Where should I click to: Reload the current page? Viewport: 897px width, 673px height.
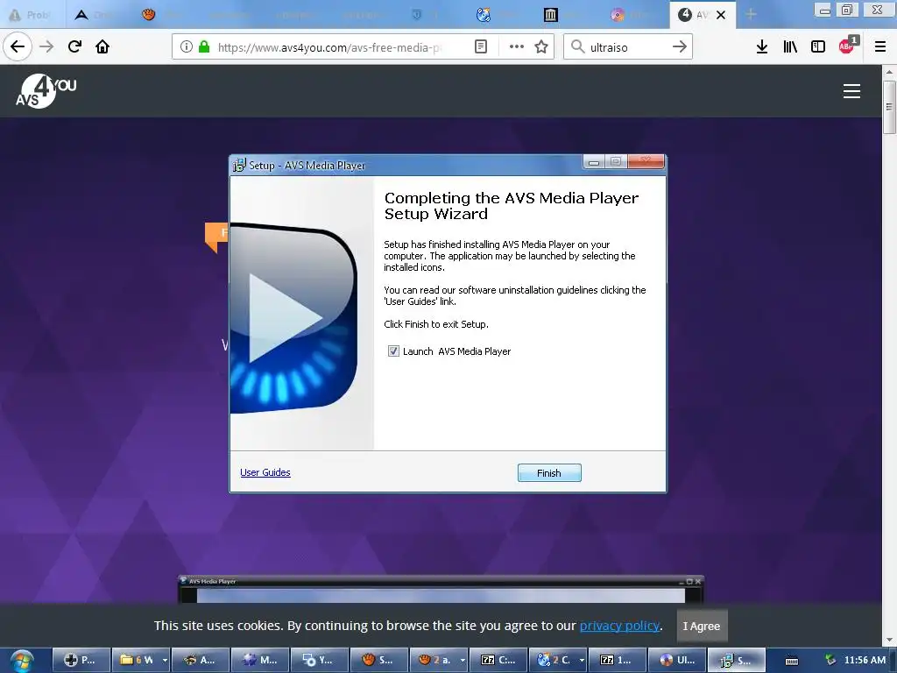[x=74, y=46]
